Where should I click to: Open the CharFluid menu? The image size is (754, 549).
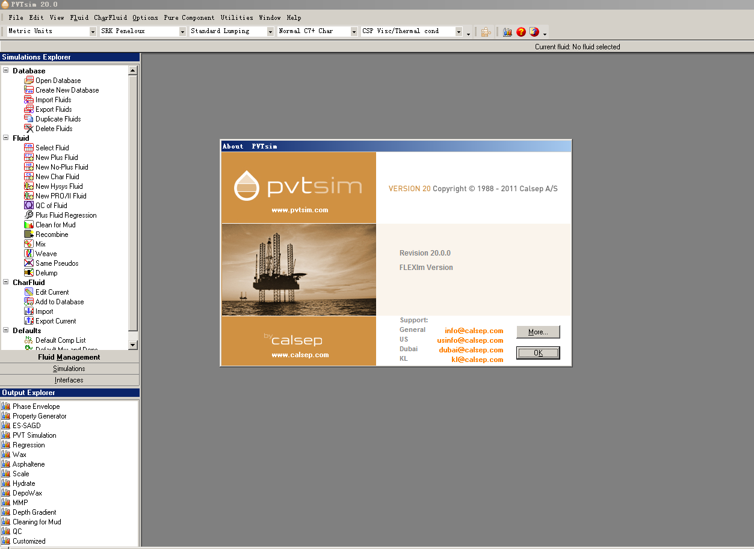[x=110, y=17]
